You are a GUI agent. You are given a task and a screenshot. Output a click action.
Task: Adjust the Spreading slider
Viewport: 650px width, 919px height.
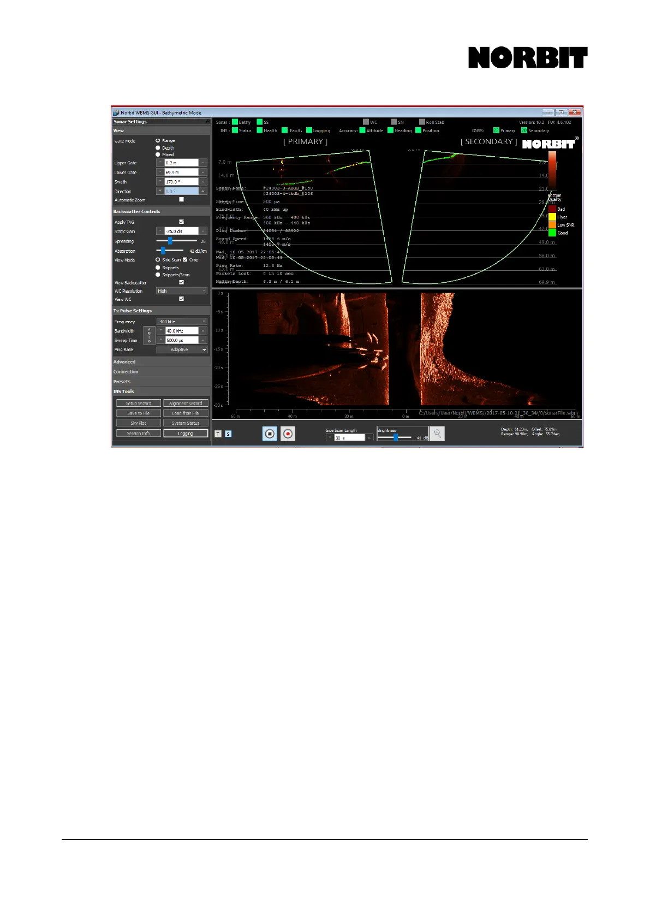[x=170, y=241]
